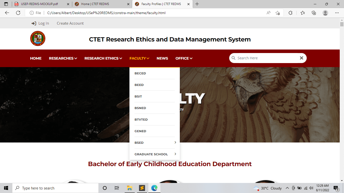Click the Log In link
Screen dimensions: 344x193
click(44, 23)
